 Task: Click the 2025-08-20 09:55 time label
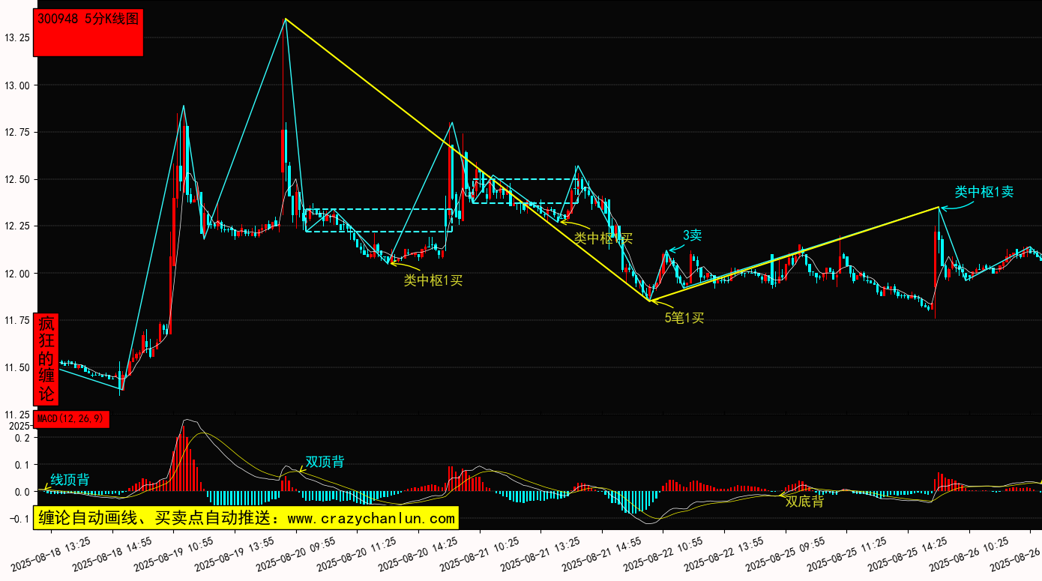pyautogui.click(x=296, y=554)
